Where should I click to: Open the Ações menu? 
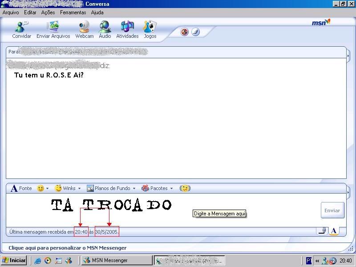click(x=48, y=12)
